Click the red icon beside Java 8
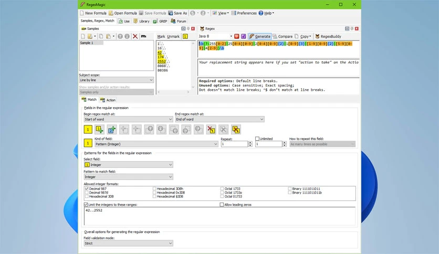 tap(237, 36)
